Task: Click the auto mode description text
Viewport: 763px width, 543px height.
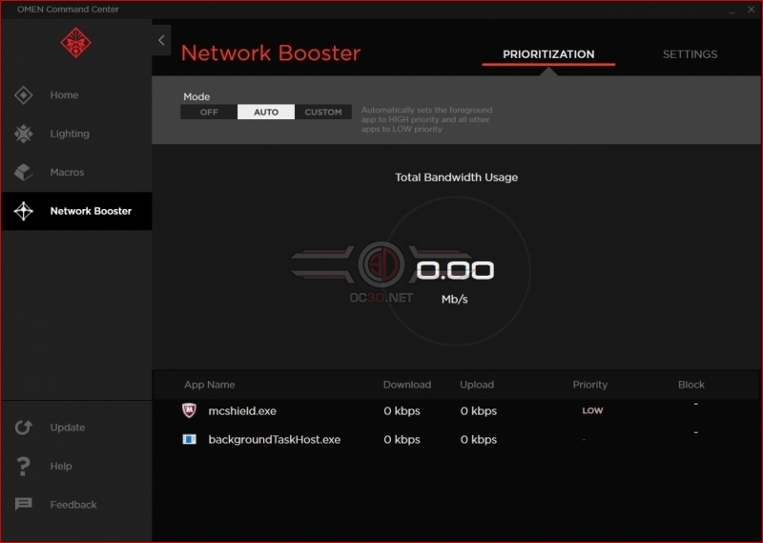Action: click(426, 119)
